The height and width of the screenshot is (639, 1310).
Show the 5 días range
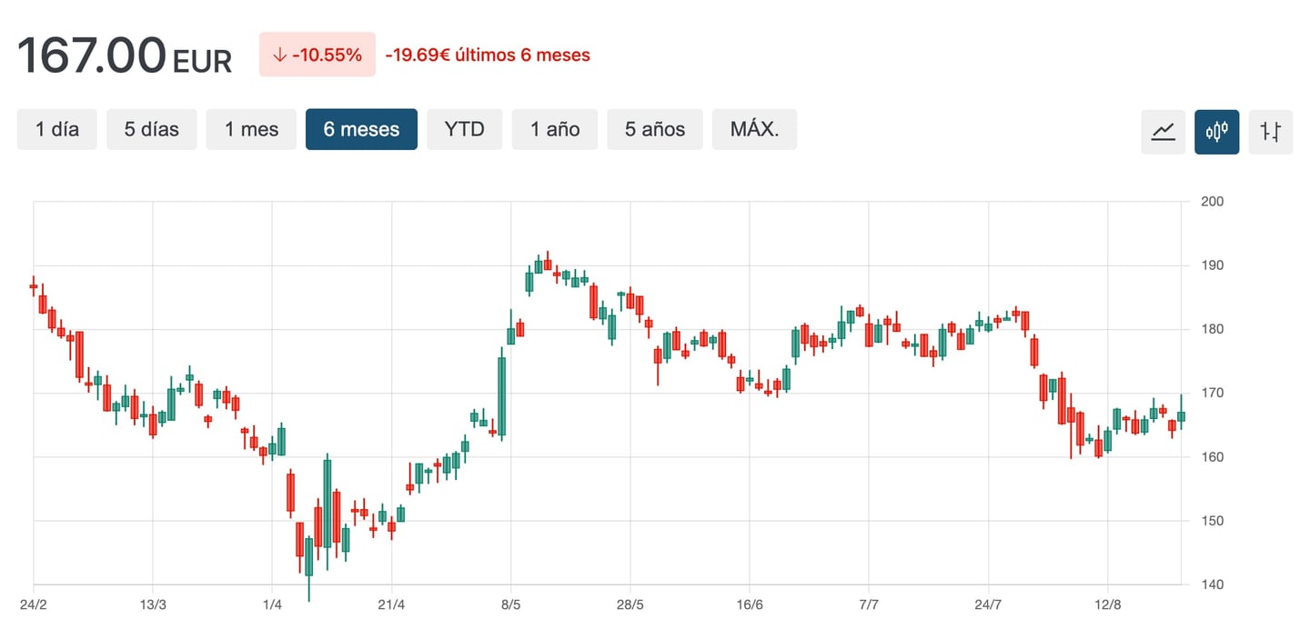point(152,129)
